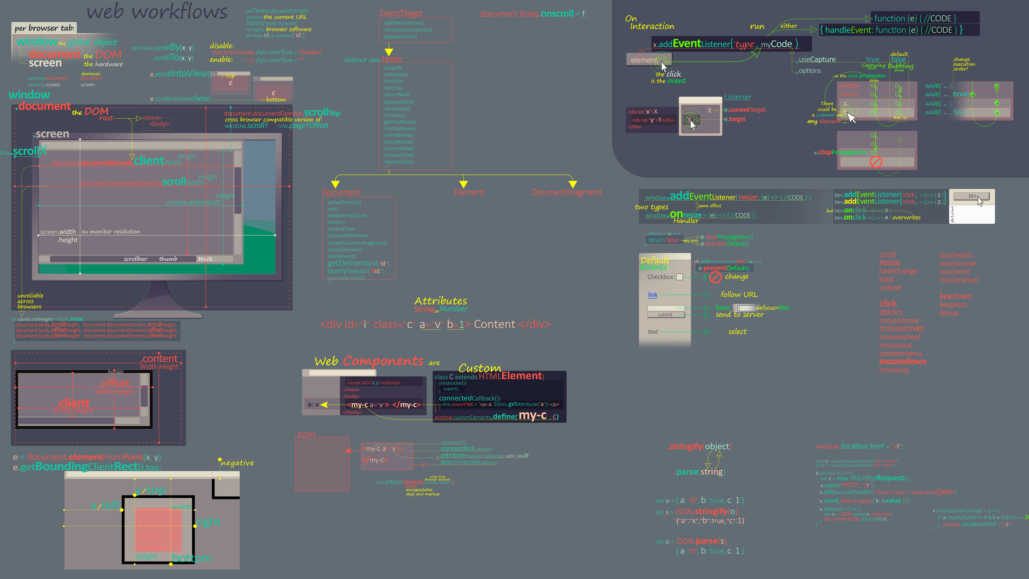
Task: Click the "document.body.onscroll = f;" line
Action: tap(533, 14)
